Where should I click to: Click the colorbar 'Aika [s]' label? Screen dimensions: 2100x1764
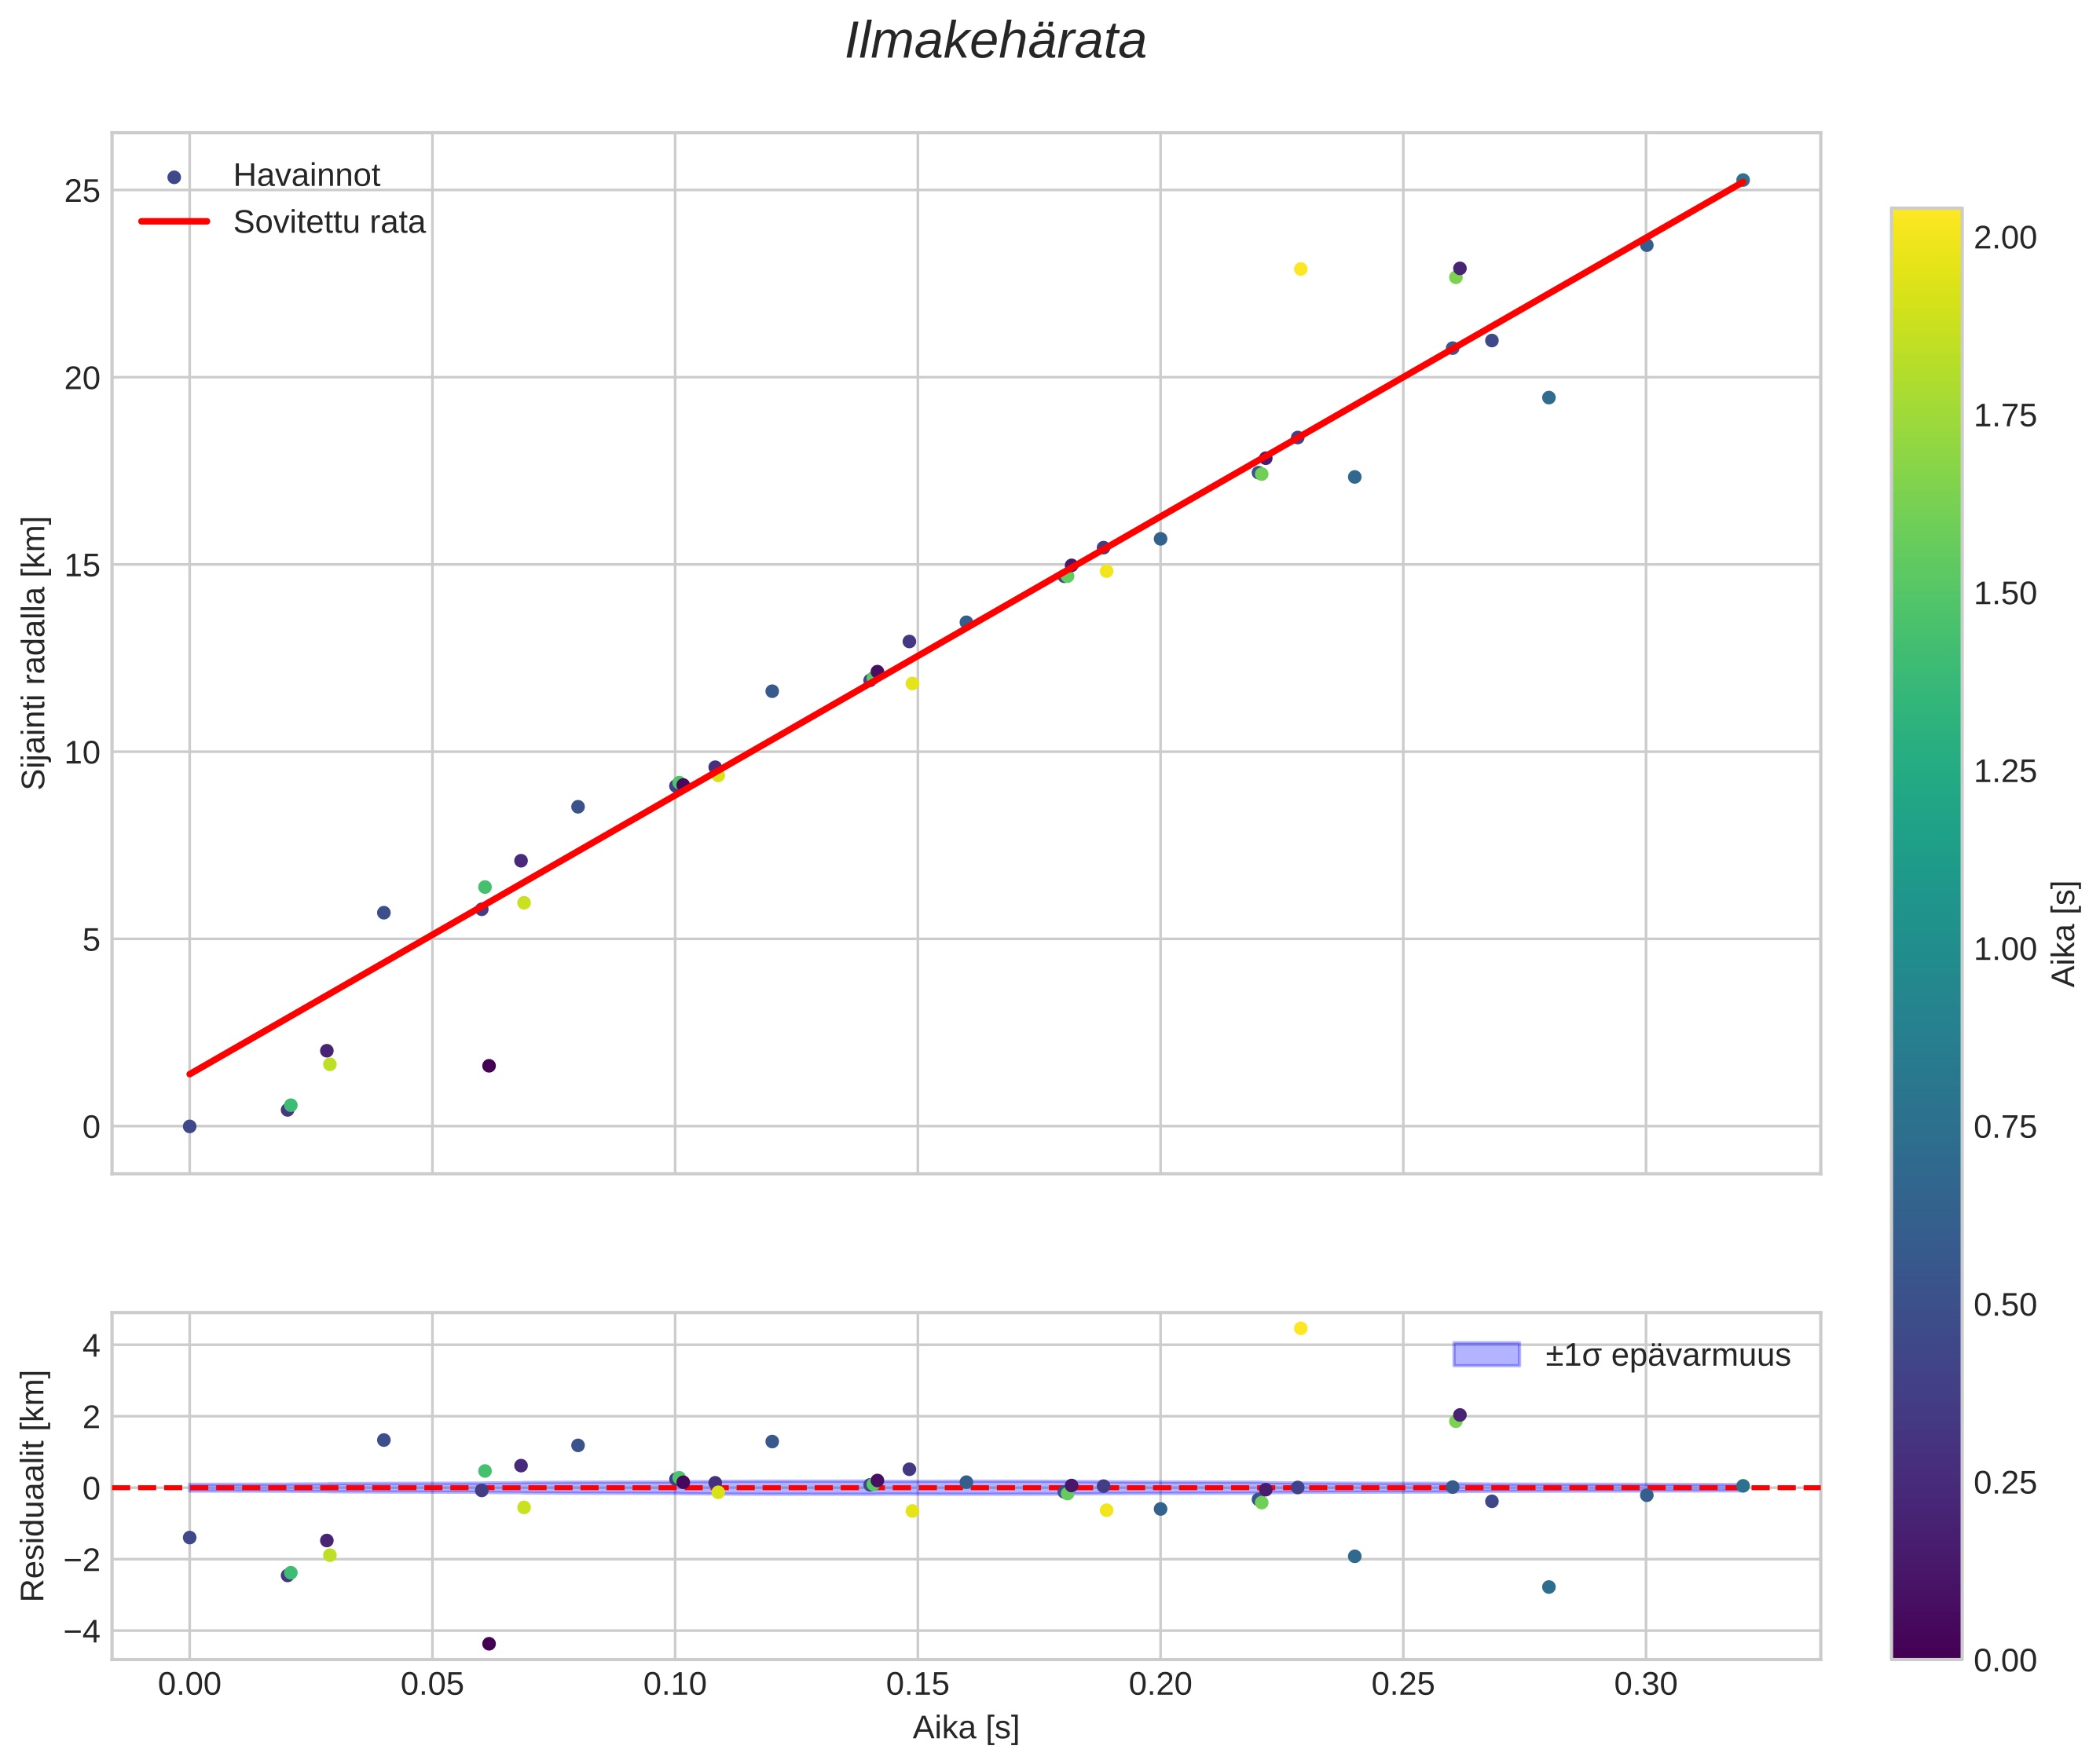pyautogui.click(x=2064, y=933)
